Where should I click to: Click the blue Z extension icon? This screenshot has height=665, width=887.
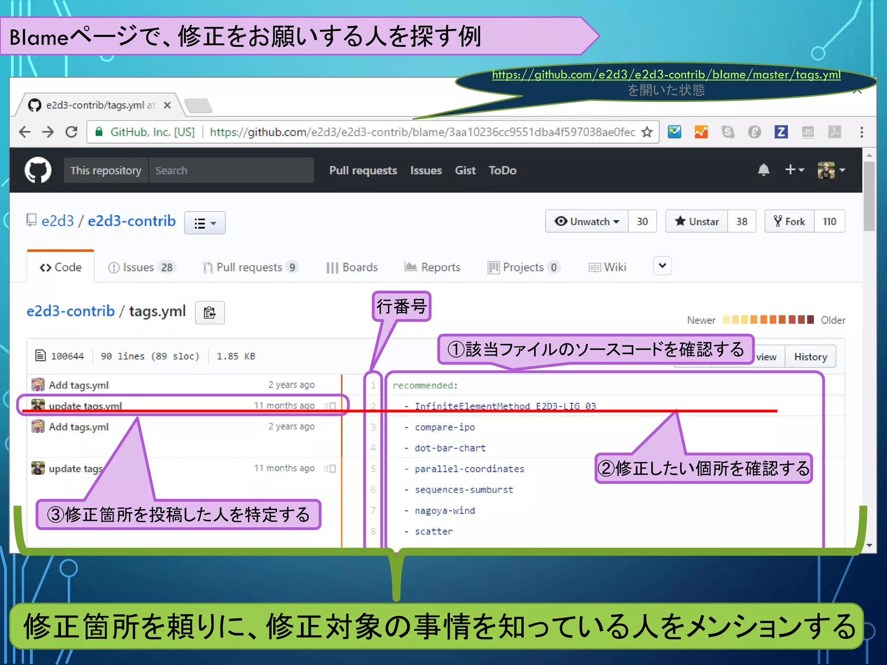pos(781,132)
